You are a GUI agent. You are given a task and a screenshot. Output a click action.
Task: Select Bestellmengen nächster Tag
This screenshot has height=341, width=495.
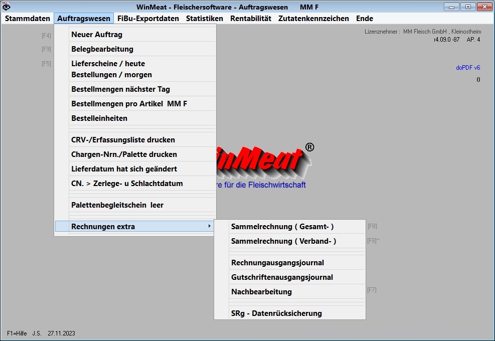tap(120, 89)
